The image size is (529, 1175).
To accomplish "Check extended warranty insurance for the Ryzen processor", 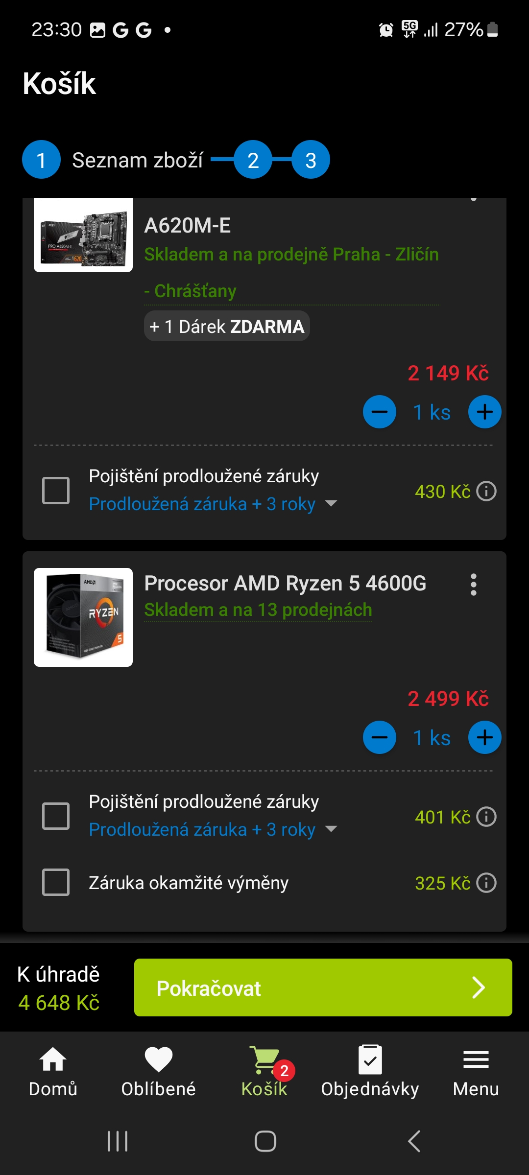I will click(x=56, y=816).
